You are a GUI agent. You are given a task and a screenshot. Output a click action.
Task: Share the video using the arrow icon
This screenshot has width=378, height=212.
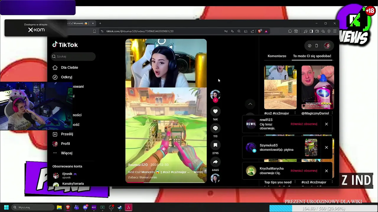tap(215, 162)
